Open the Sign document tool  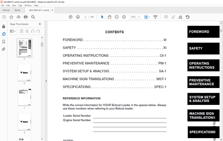click(180, 17)
